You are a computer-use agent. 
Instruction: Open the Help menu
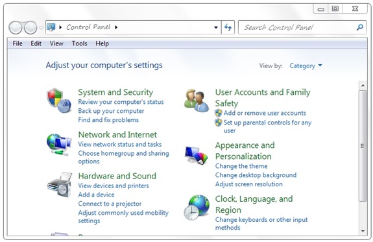[102, 43]
